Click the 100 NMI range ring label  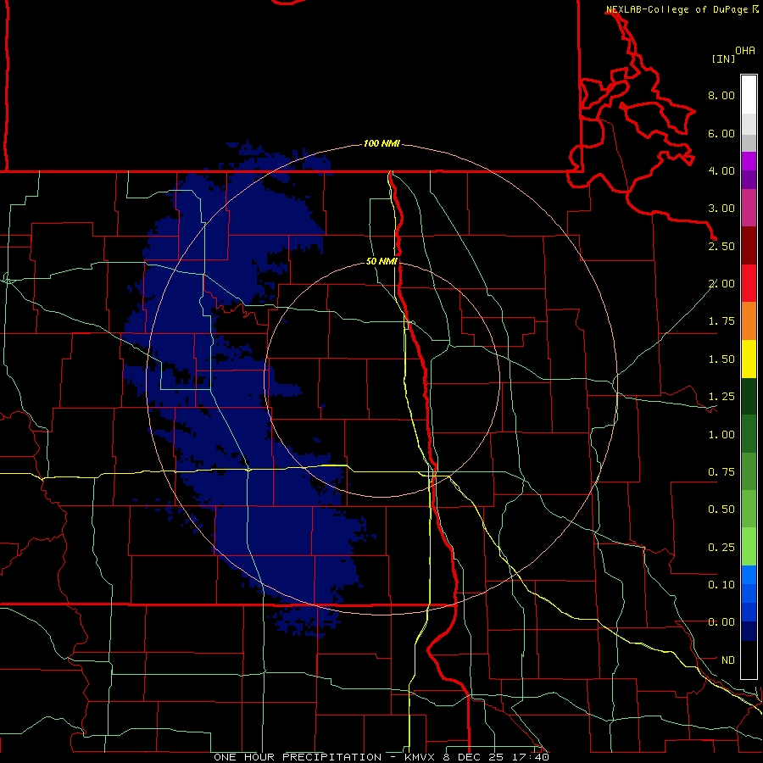click(381, 143)
